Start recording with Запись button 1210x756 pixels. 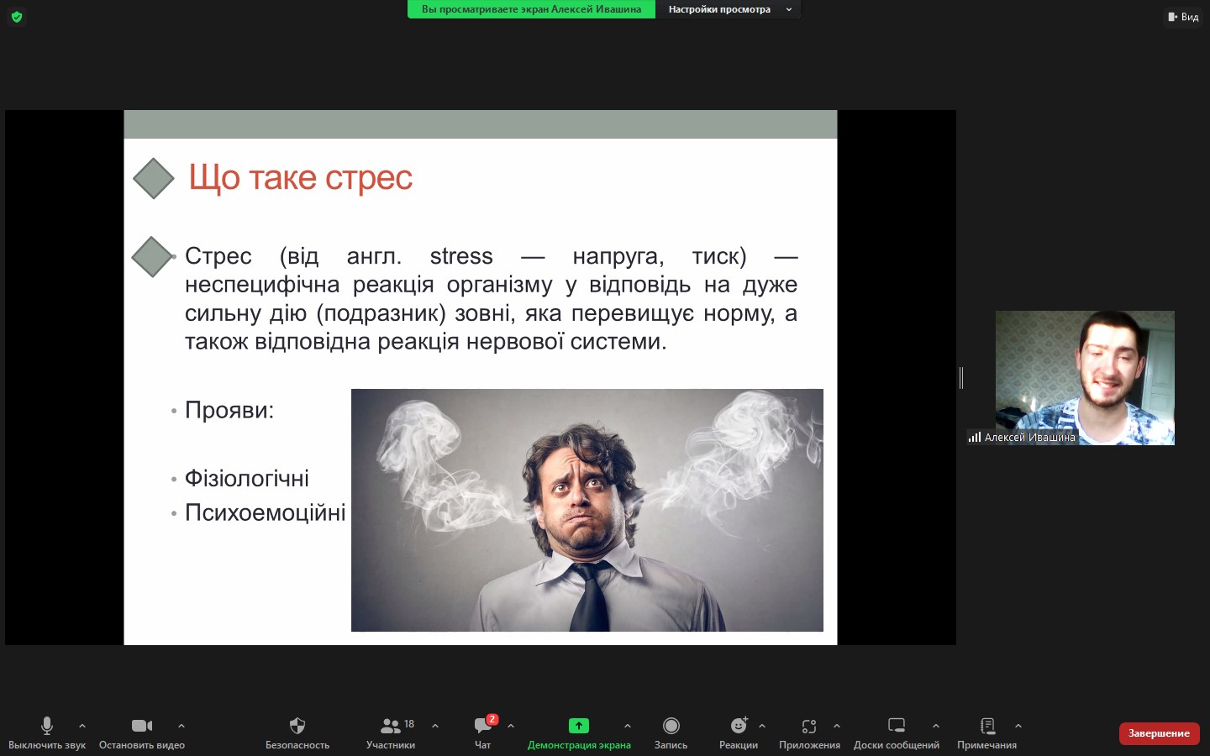point(671,732)
